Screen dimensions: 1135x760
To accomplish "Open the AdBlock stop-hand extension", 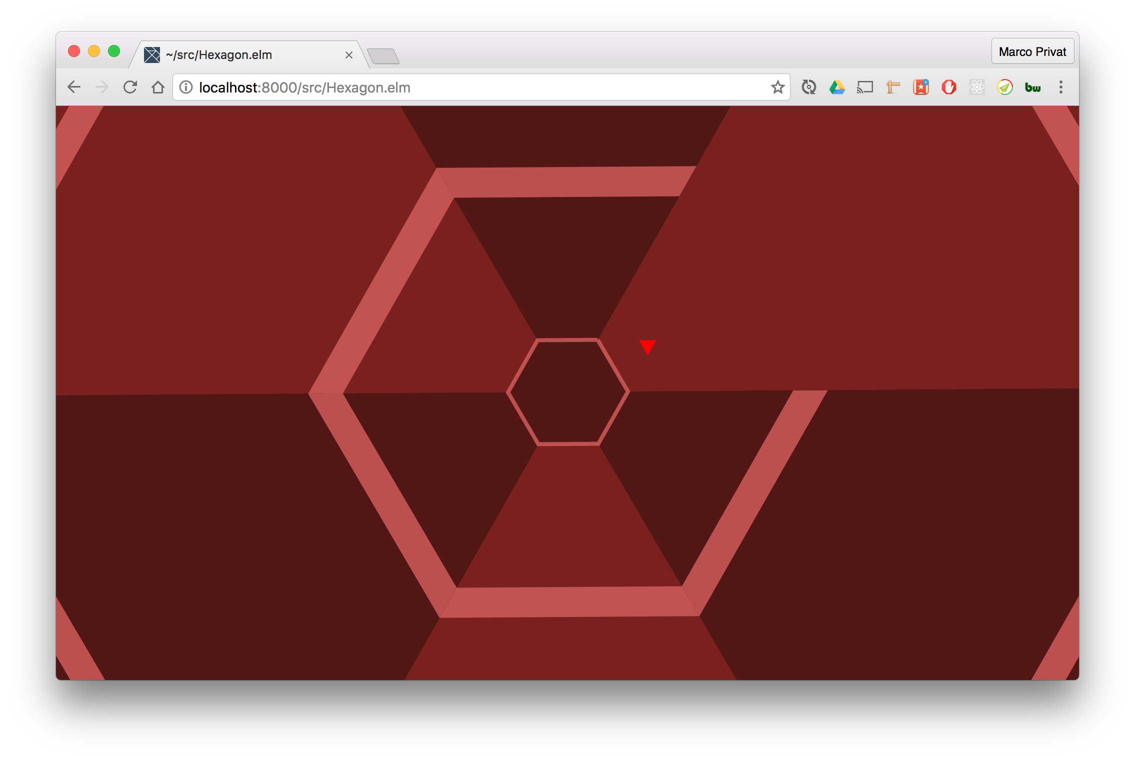I will point(948,87).
